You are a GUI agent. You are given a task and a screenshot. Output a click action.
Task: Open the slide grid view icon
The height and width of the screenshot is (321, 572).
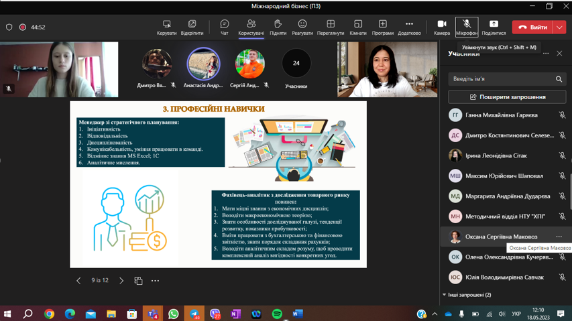click(138, 281)
